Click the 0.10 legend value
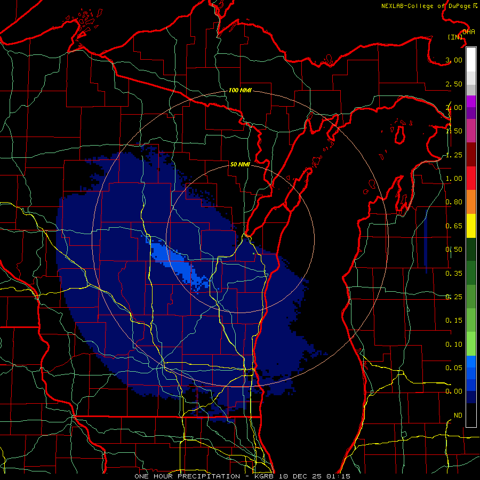This screenshot has width=480, height=480. coord(454,345)
